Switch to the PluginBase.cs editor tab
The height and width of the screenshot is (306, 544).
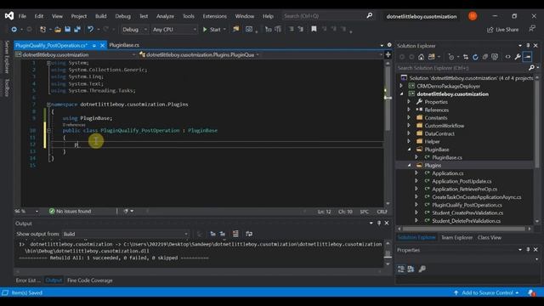point(124,45)
